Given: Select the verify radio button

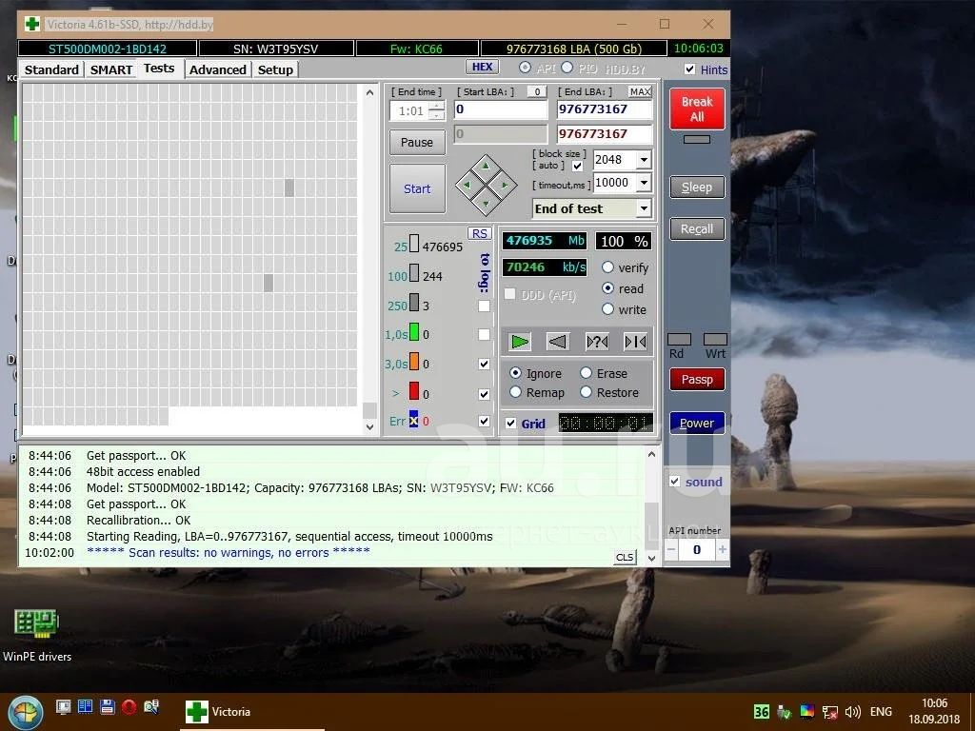Looking at the screenshot, I should 608,267.
